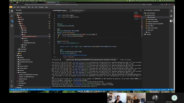Viewport: 184px width, 103px height.
Task: Click the split editor icon above the minimap
Action: tap(141, 10)
